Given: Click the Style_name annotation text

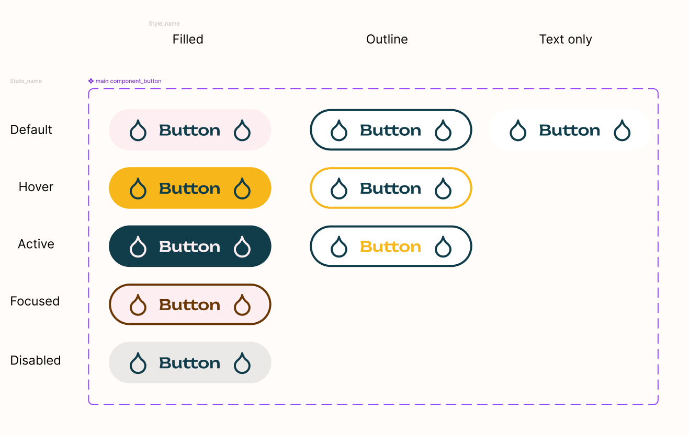Looking at the screenshot, I should (164, 24).
